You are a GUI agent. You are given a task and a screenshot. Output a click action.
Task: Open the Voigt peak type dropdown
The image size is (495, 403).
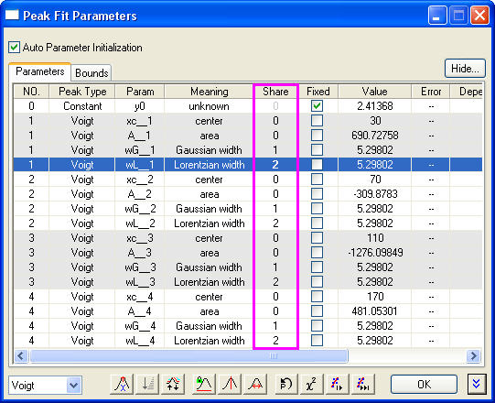point(73,385)
